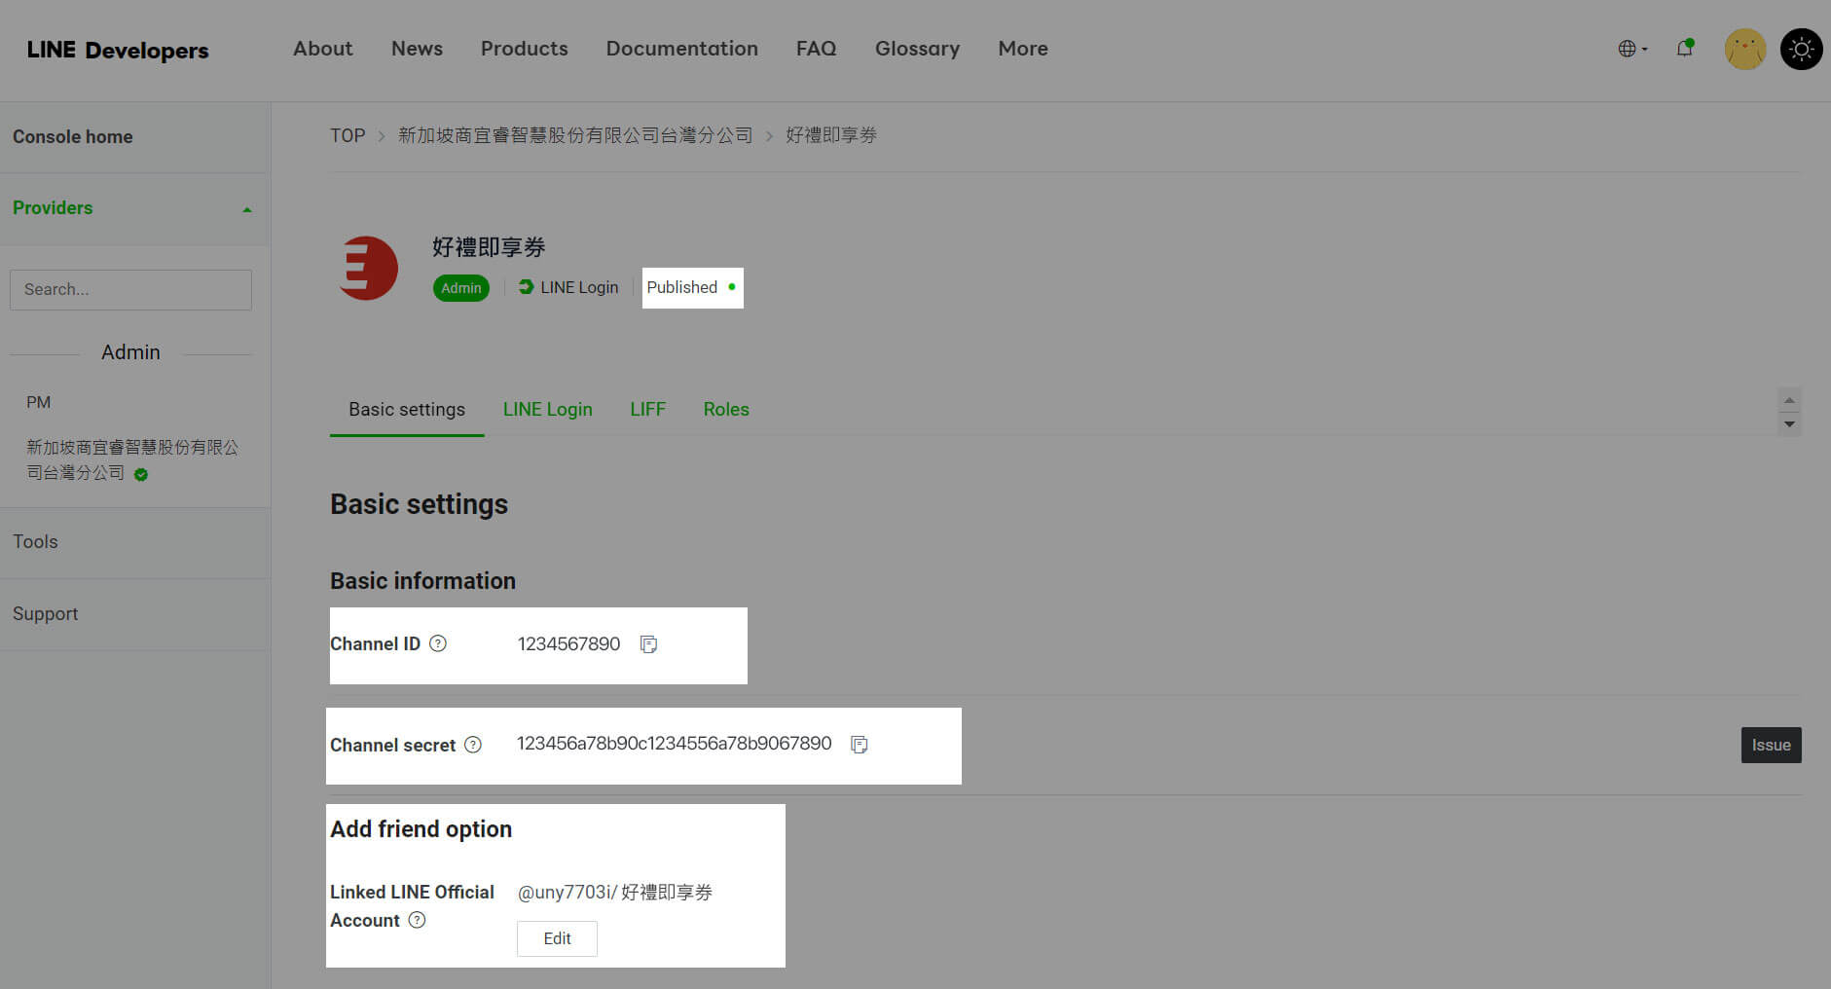This screenshot has width=1831, height=989.
Task: Open provider name in breadcrumb
Action: click(575, 135)
